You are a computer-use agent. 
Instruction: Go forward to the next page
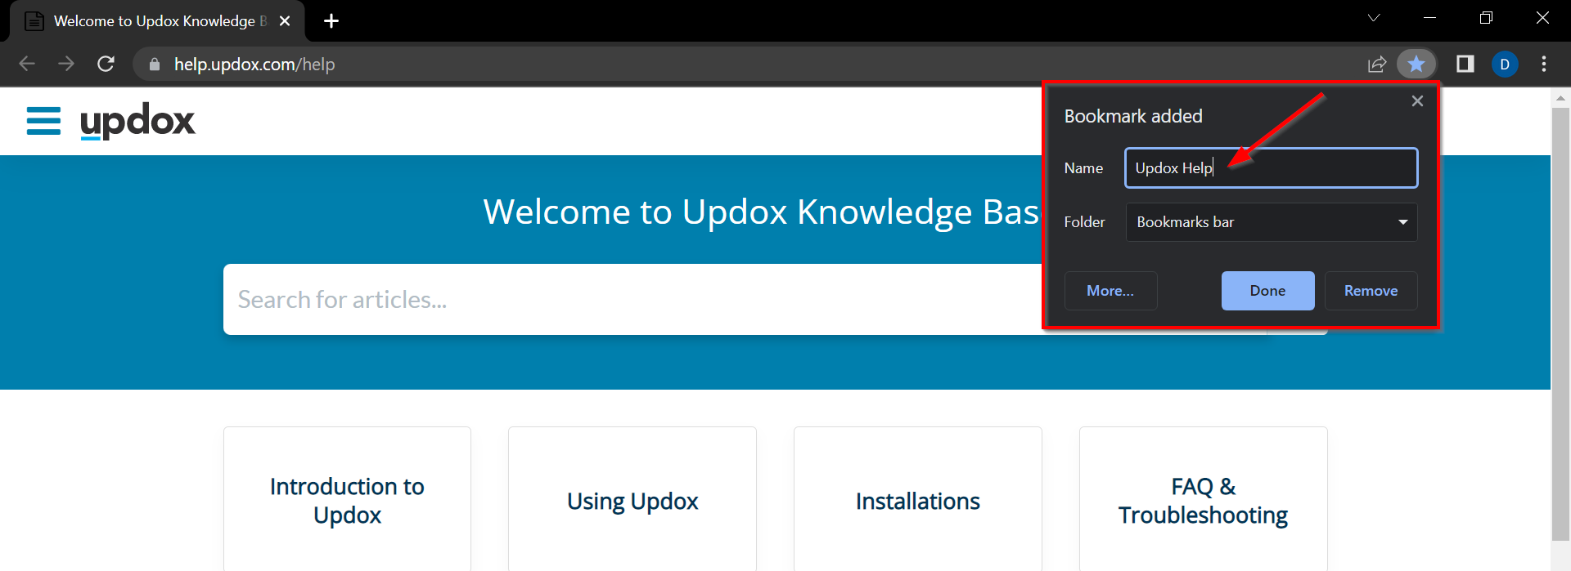66,64
